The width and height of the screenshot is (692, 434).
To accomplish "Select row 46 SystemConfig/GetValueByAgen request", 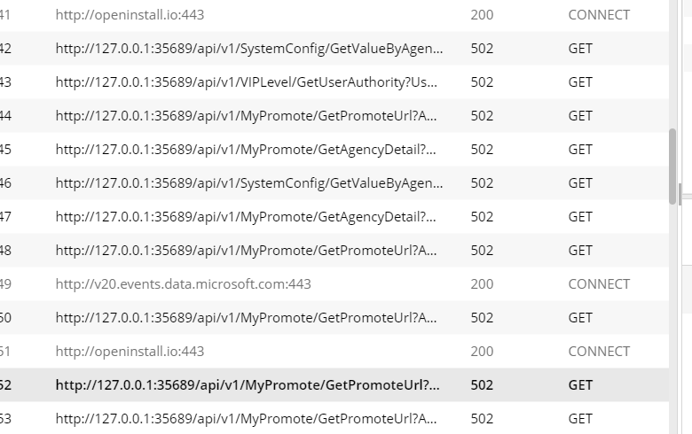I will (x=334, y=182).
